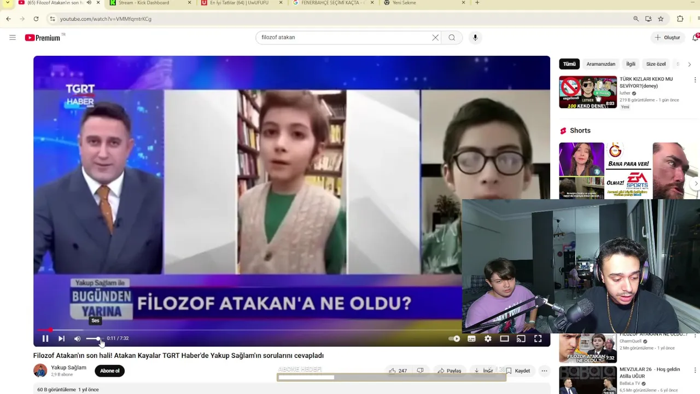Open the Yakup Sağlam channel name link
The height and width of the screenshot is (394, 700).
[x=68, y=367]
